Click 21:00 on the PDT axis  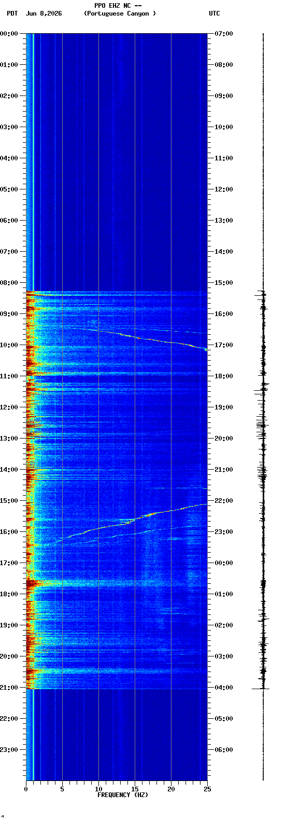click(9, 688)
